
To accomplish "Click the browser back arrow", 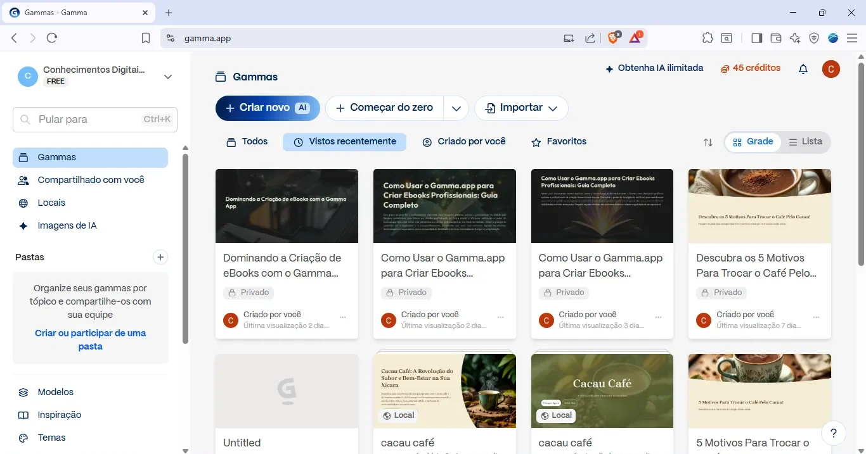I will pyautogui.click(x=15, y=38).
